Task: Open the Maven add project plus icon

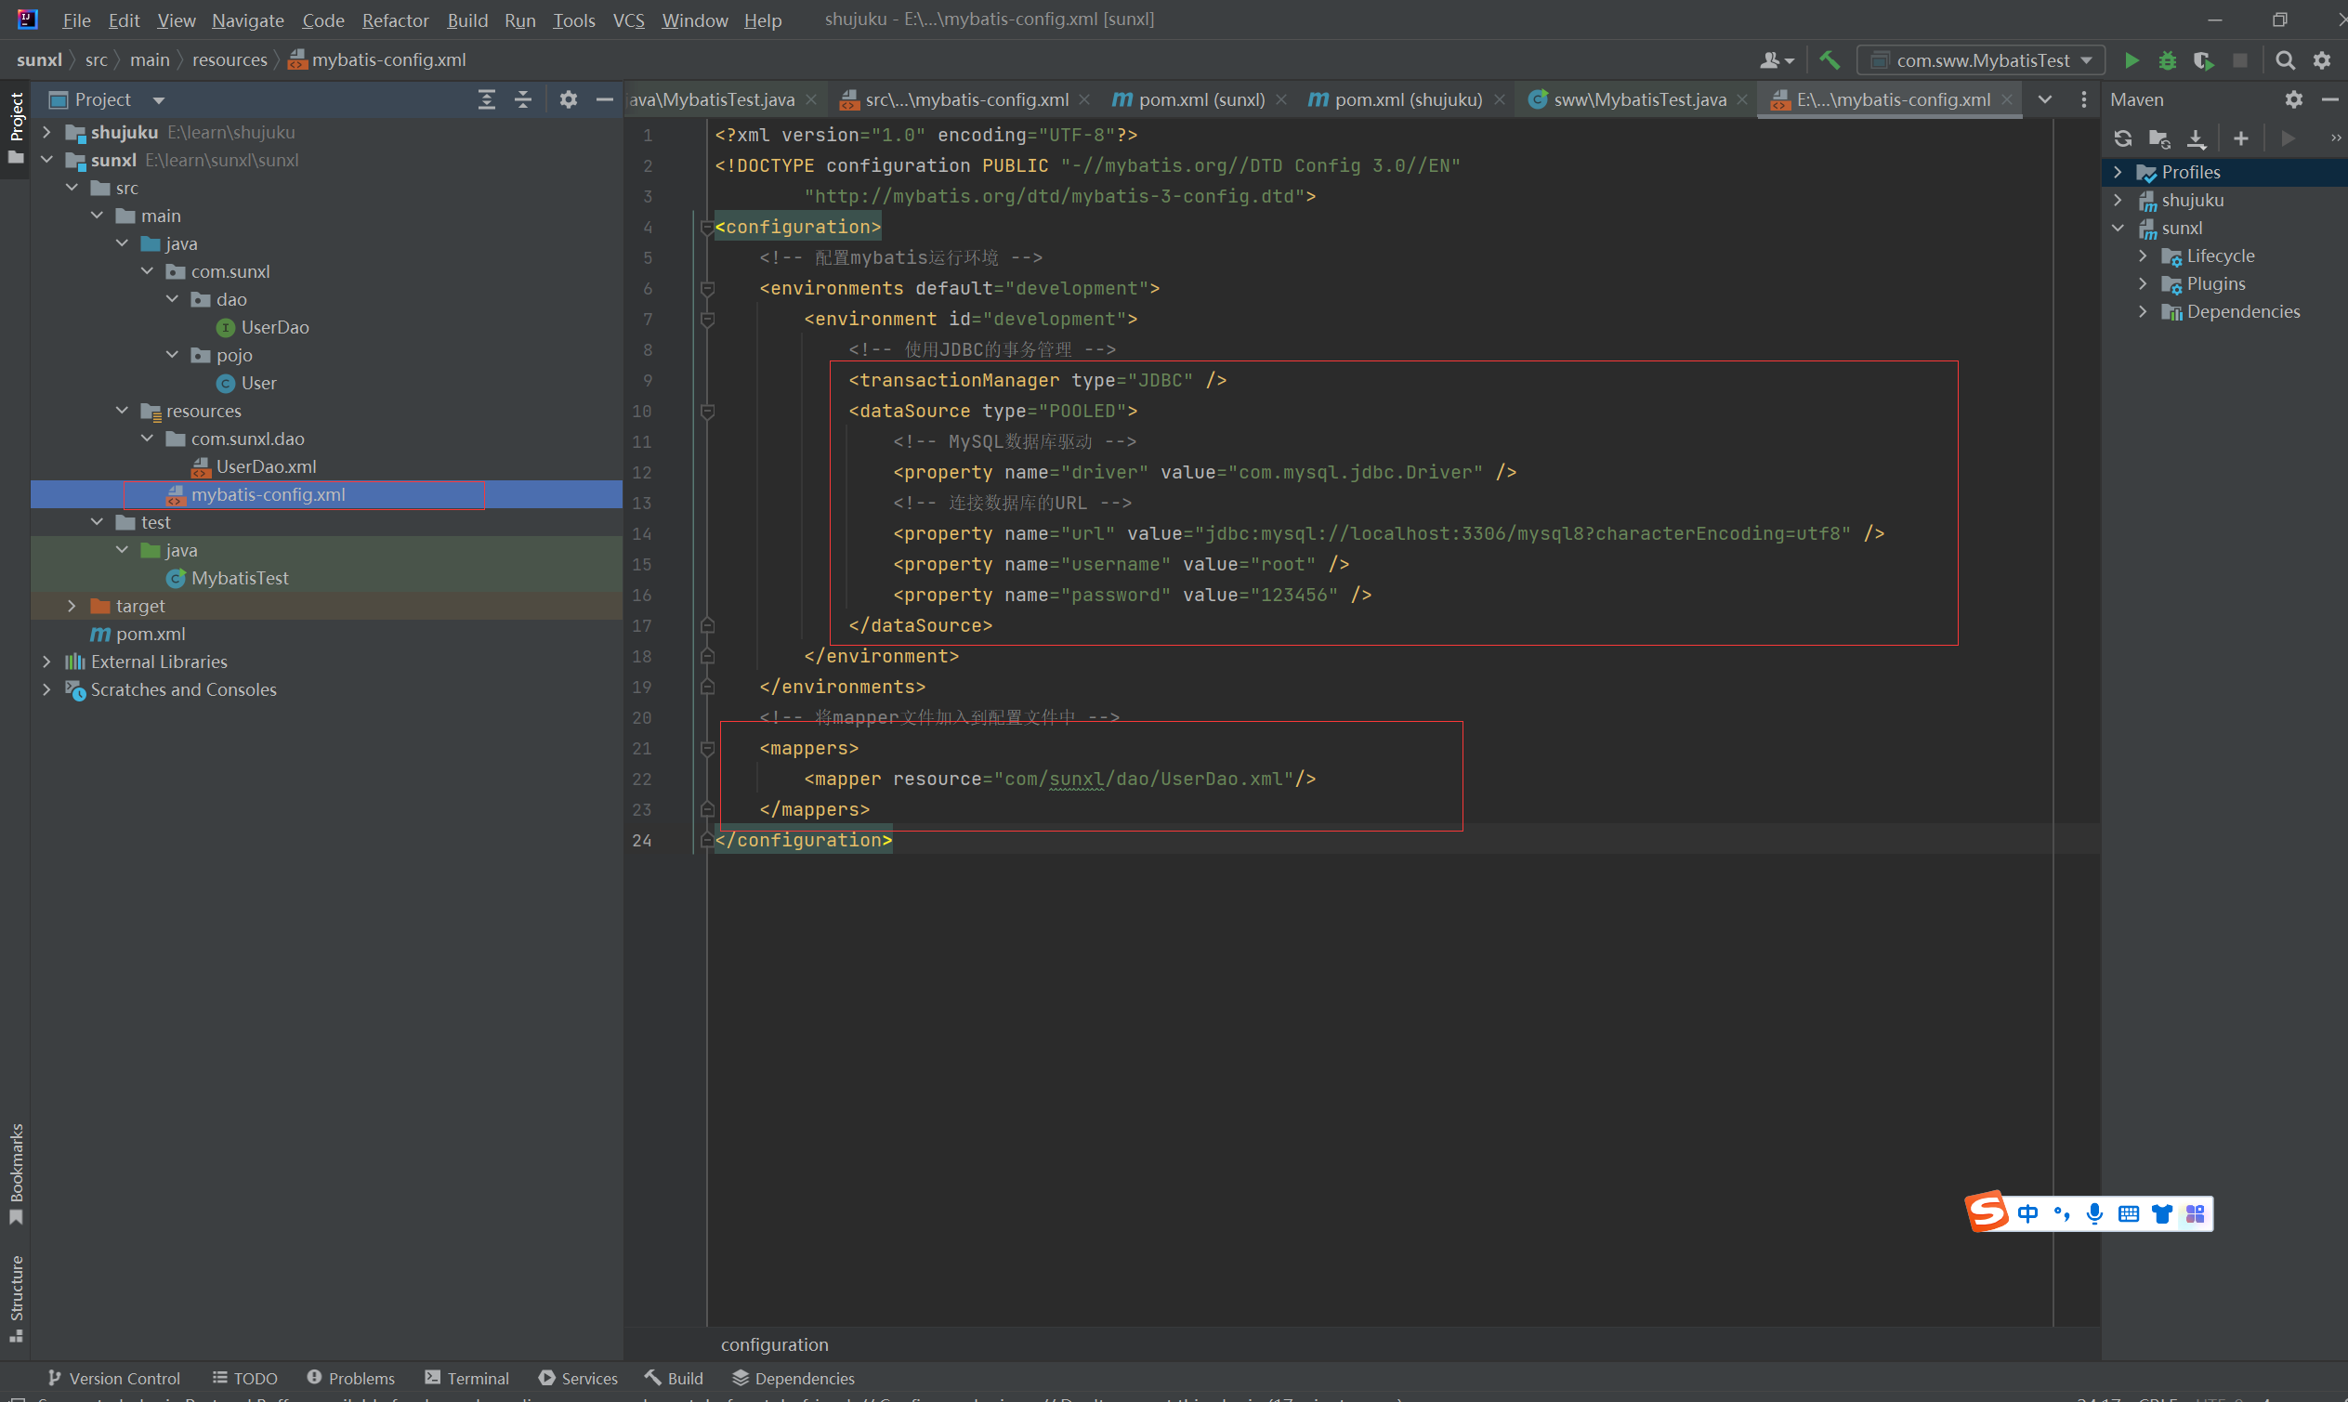Action: [x=2240, y=138]
